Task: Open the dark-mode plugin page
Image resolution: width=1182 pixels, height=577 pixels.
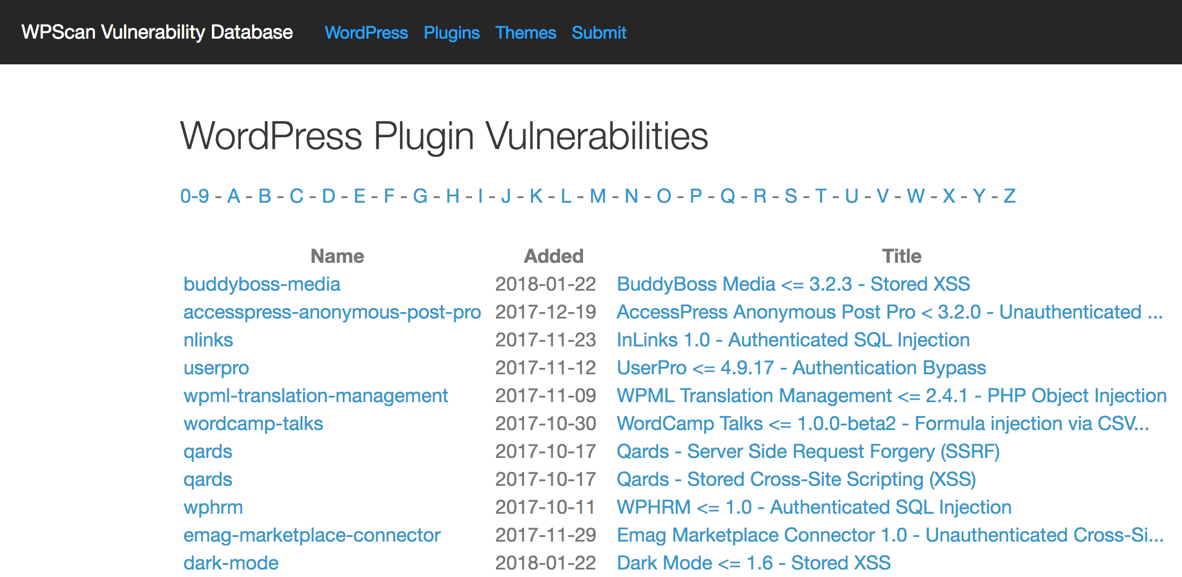Action: 231,563
